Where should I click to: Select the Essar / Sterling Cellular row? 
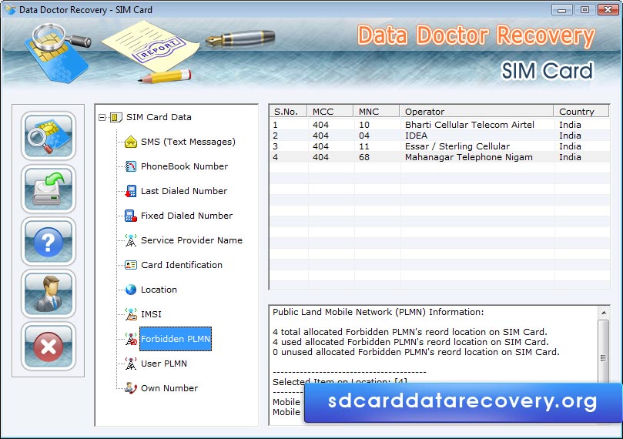point(440,146)
